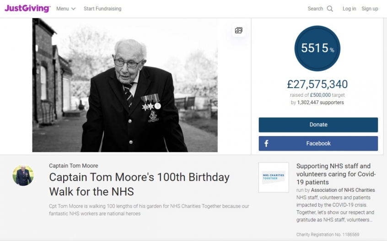Share using the Facebook button
This screenshot has width=387, height=241.
(318, 143)
